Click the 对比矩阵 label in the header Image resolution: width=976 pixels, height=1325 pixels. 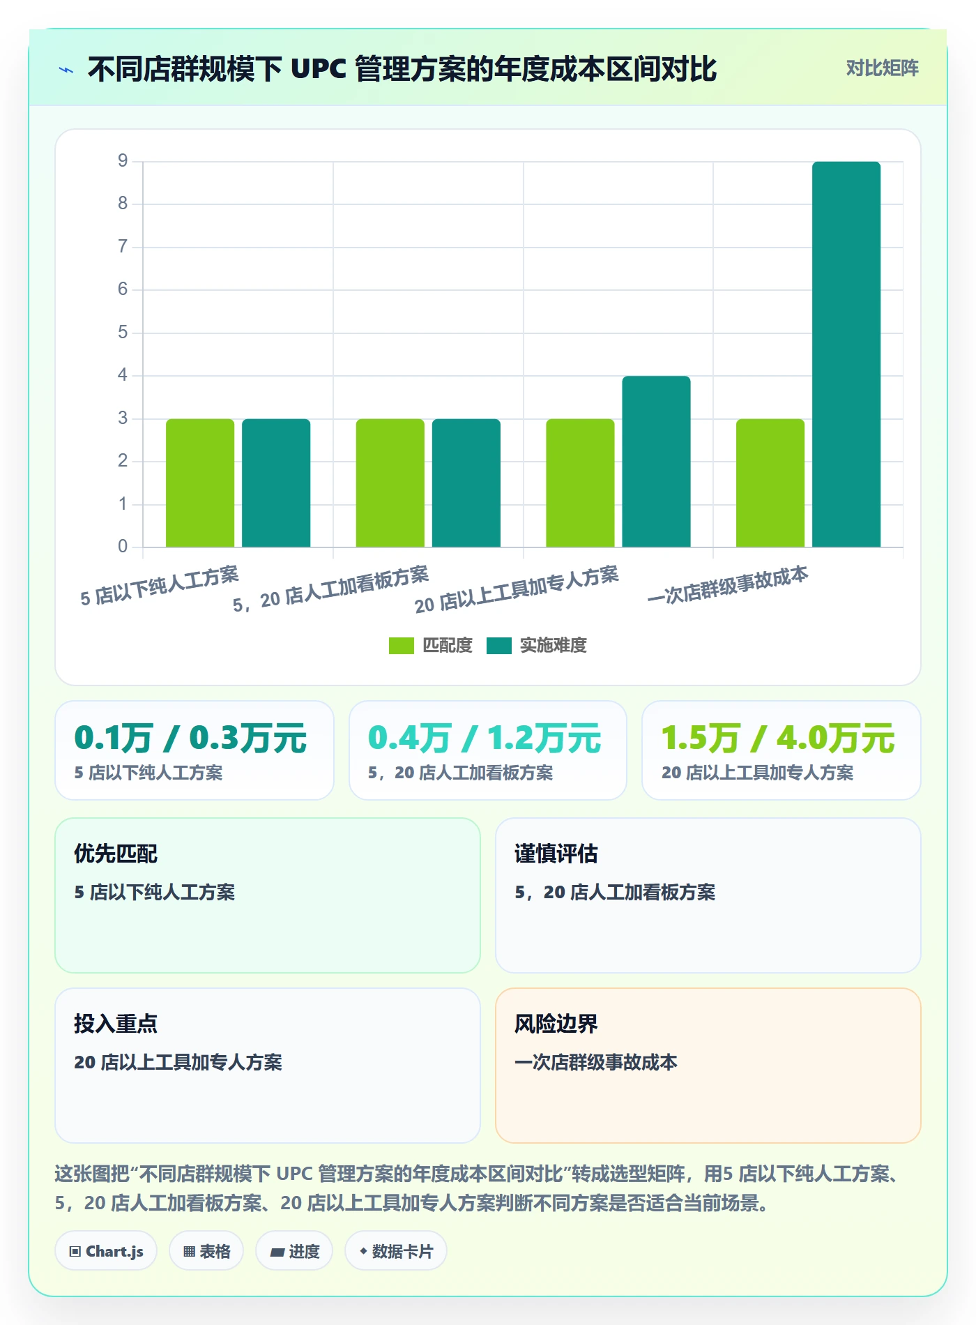(882, 68)
